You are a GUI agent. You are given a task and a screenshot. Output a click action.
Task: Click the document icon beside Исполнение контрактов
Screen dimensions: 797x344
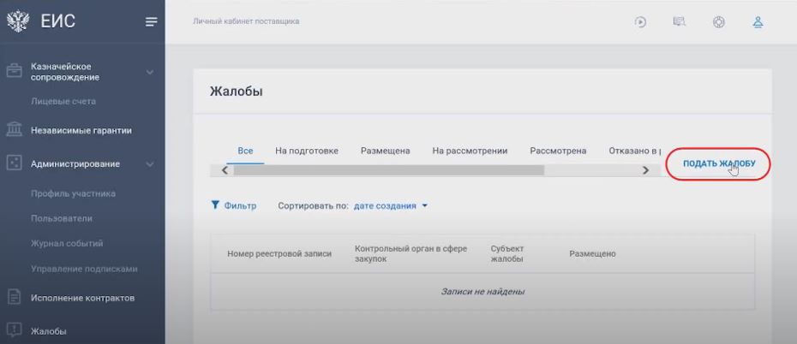tap(15, 297)
